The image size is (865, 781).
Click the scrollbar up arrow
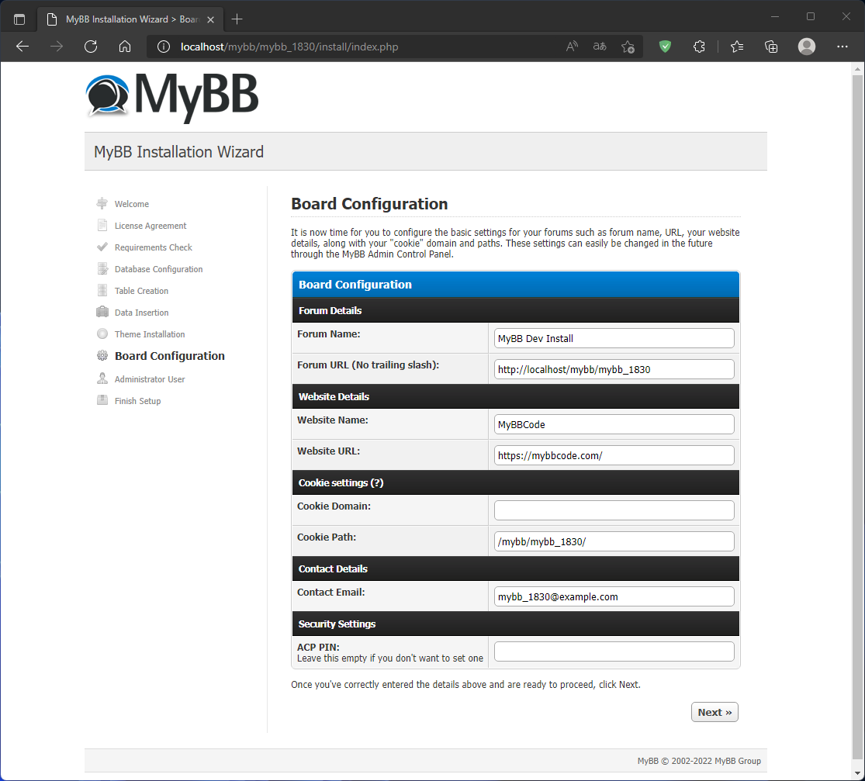(857, 69)
